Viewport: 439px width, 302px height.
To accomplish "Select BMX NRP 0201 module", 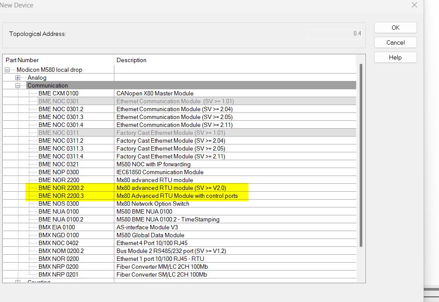I will point(58,274).
